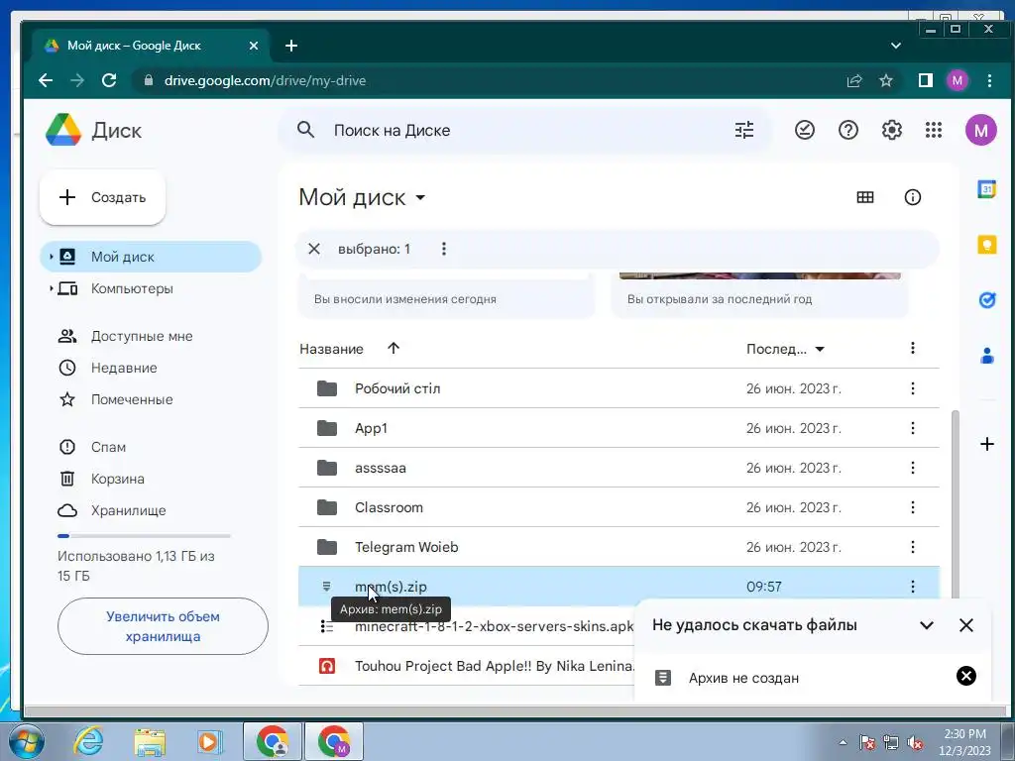Expand Компьютеры tree in sidebar

[x=52, y=288]
